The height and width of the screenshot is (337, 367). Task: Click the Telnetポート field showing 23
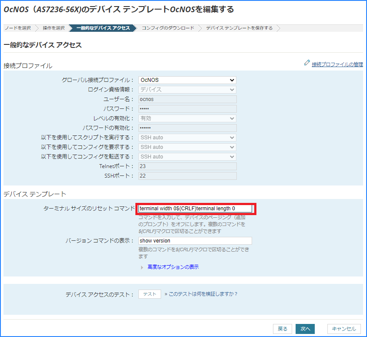(x=188, y=166)
